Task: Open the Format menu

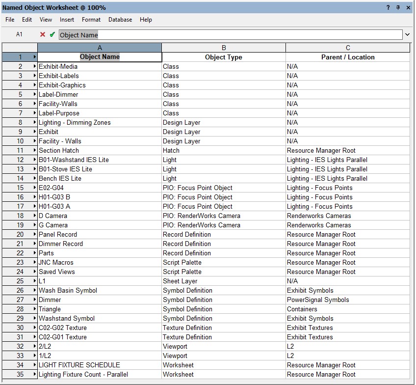Action: (x=91, y=20)
